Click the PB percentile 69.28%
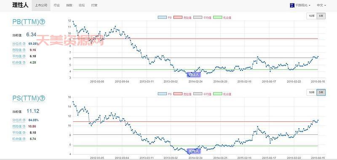337x160 pixels. click(x=34, y=44)
